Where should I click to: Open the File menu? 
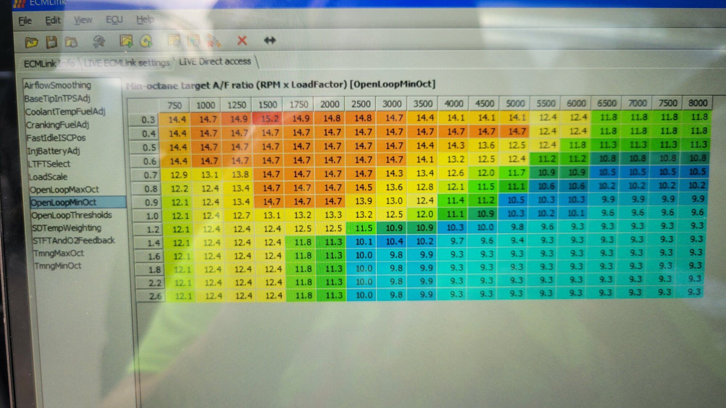[x=25, y=21]
